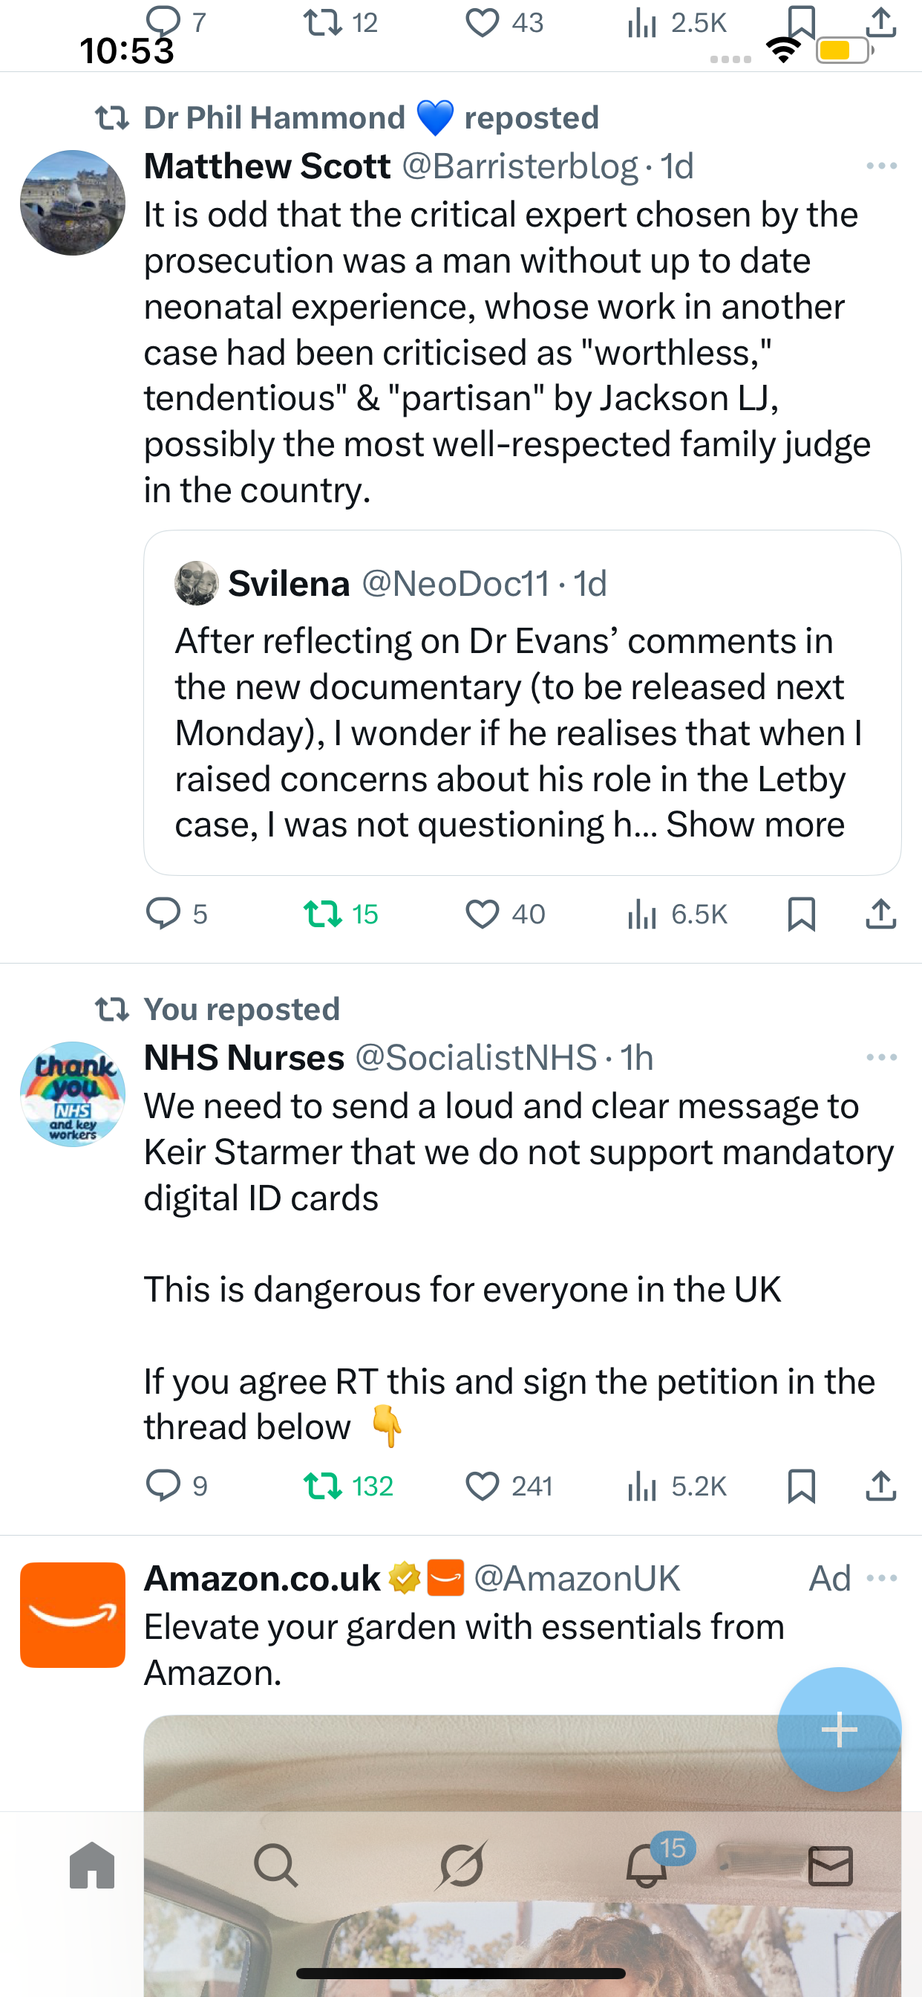View analytics for NHS Nurses post
The height and width of the screenshot is (1997, 922).
click(642, 1485)
